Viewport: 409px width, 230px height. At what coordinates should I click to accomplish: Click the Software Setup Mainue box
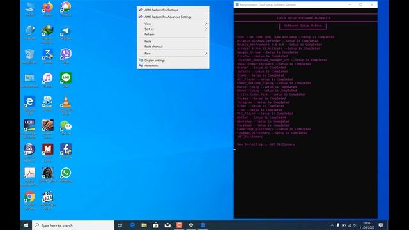303,26
